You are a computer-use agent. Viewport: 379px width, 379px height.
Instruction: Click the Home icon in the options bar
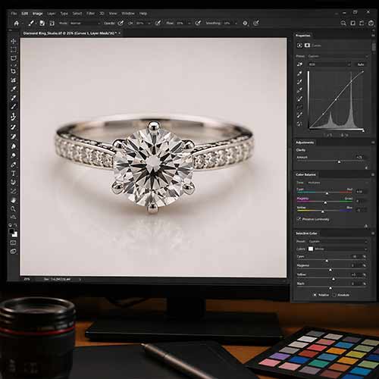[17, 23]
